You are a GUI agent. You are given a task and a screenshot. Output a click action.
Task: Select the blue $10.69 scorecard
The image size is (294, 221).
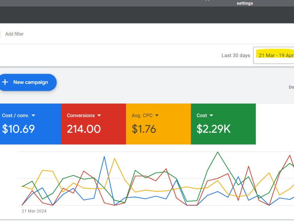30,124
